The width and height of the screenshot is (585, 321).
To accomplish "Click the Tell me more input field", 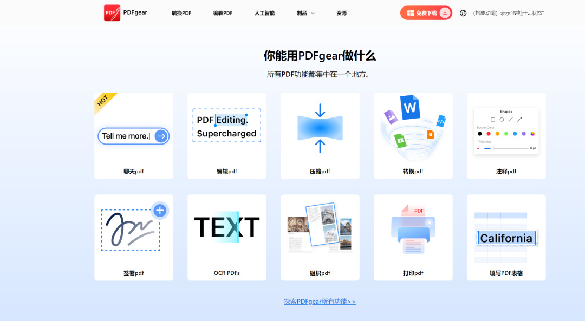I will coord(134,136).
